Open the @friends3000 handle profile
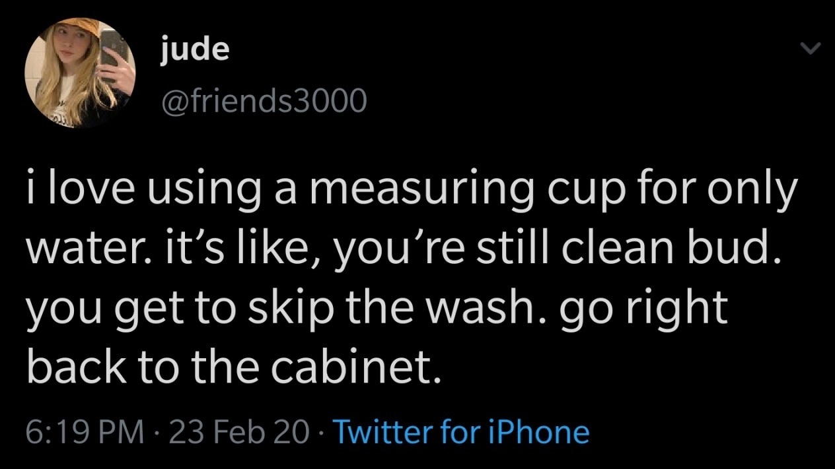The height and width of the screenshot is (469, 835). [x=262, y=100]
